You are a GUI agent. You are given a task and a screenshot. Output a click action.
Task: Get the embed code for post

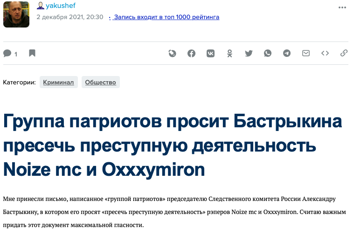point(325,53)
